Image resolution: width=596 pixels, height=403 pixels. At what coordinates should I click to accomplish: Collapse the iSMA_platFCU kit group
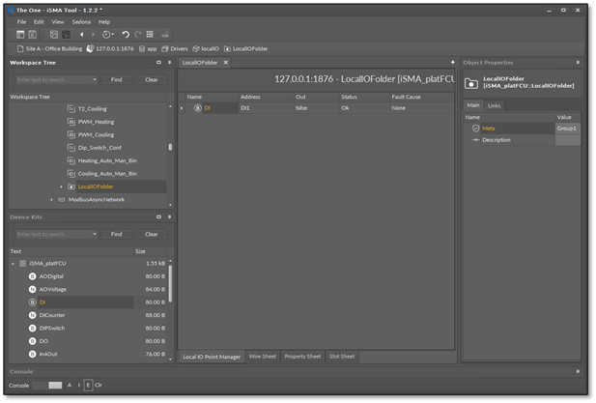14,263
